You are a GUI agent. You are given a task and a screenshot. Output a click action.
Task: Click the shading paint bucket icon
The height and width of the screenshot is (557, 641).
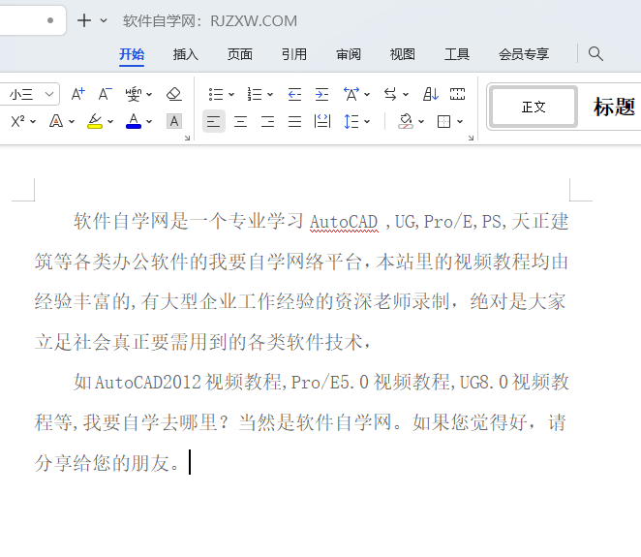coord(406,121)
